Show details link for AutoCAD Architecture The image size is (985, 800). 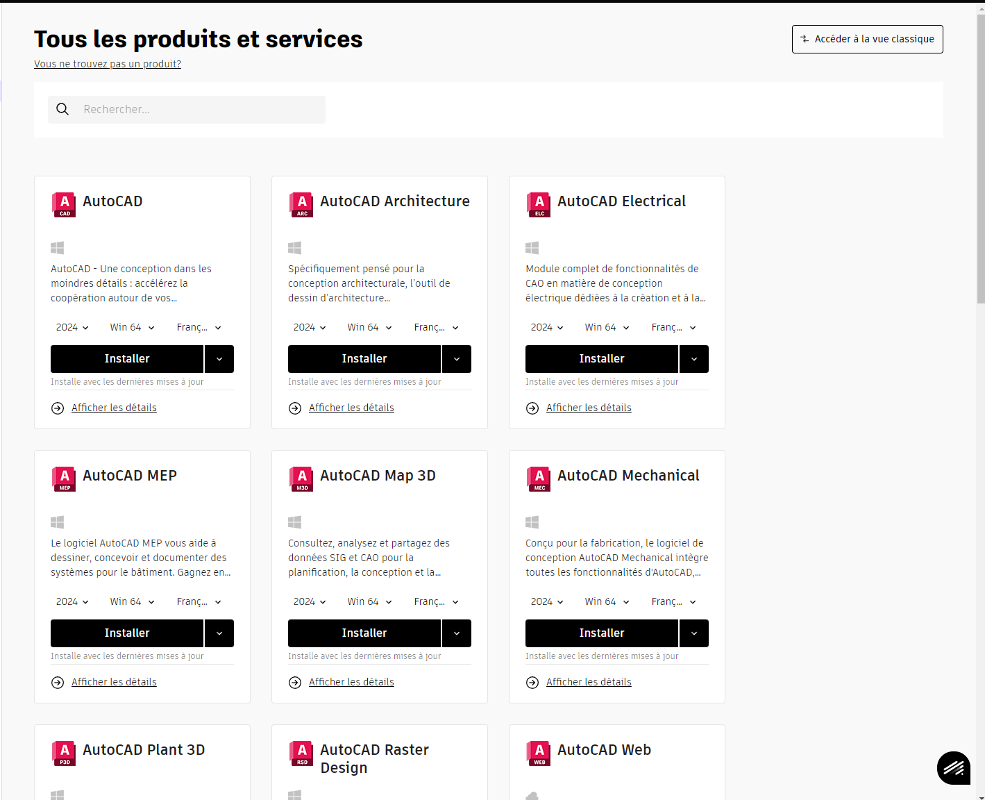pyautogui.click(x=351, y=408)
